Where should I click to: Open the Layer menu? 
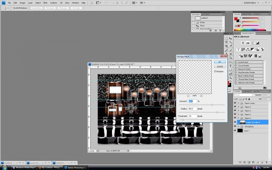pyautogui.click(x=30, y=3)
